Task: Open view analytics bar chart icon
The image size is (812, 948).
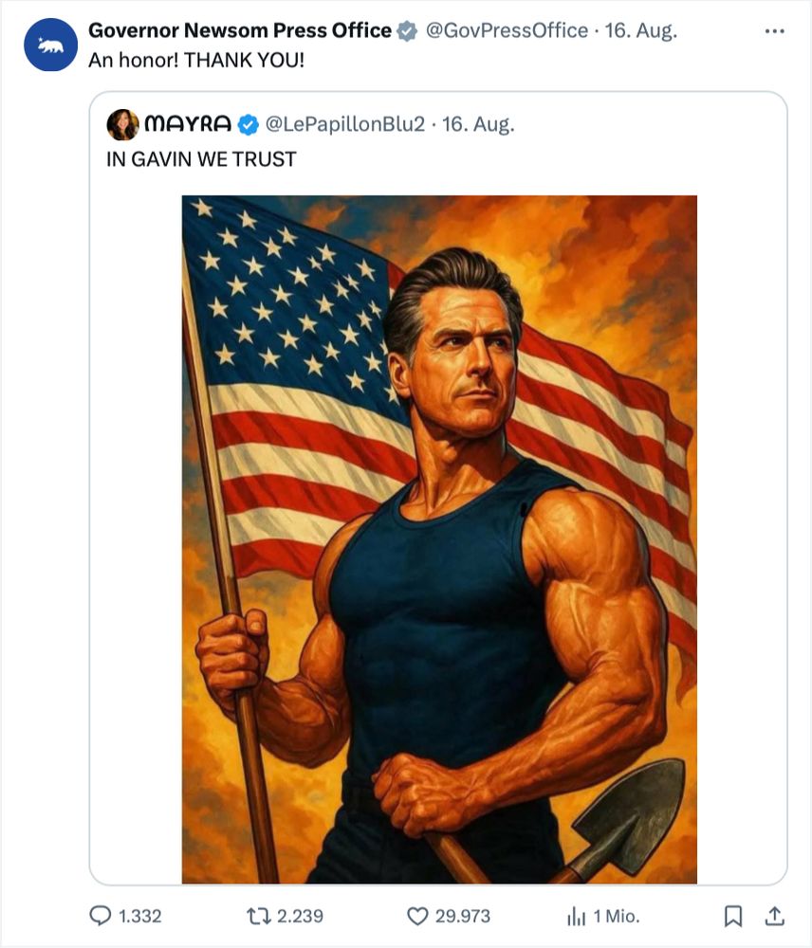Action: coord(576,916)
